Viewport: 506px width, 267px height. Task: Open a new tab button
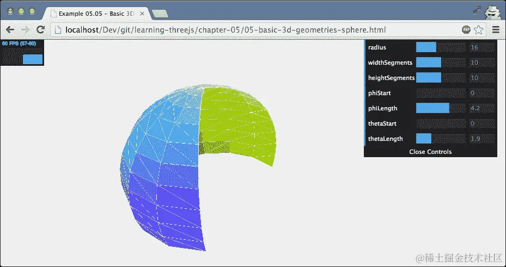tap(160, 14)
